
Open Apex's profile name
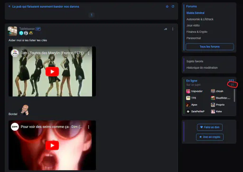[x=194, y=105]
